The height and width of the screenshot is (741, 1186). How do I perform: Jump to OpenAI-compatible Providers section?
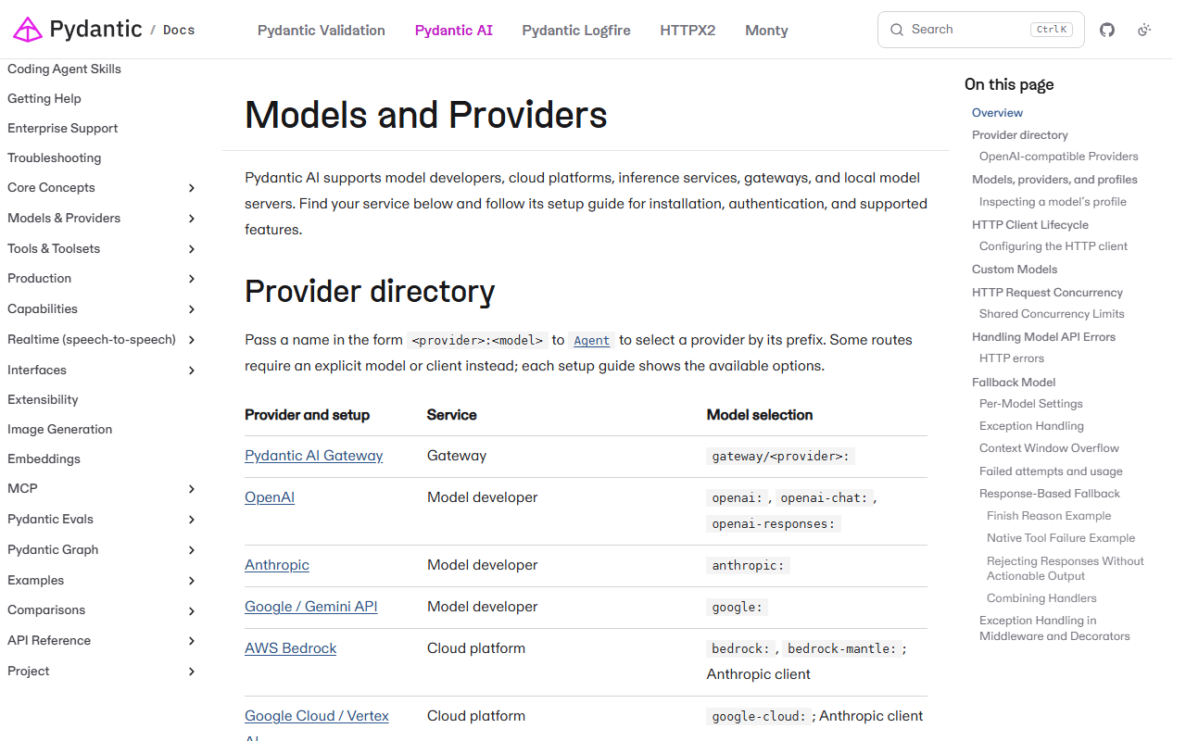tap(1059, 157)
